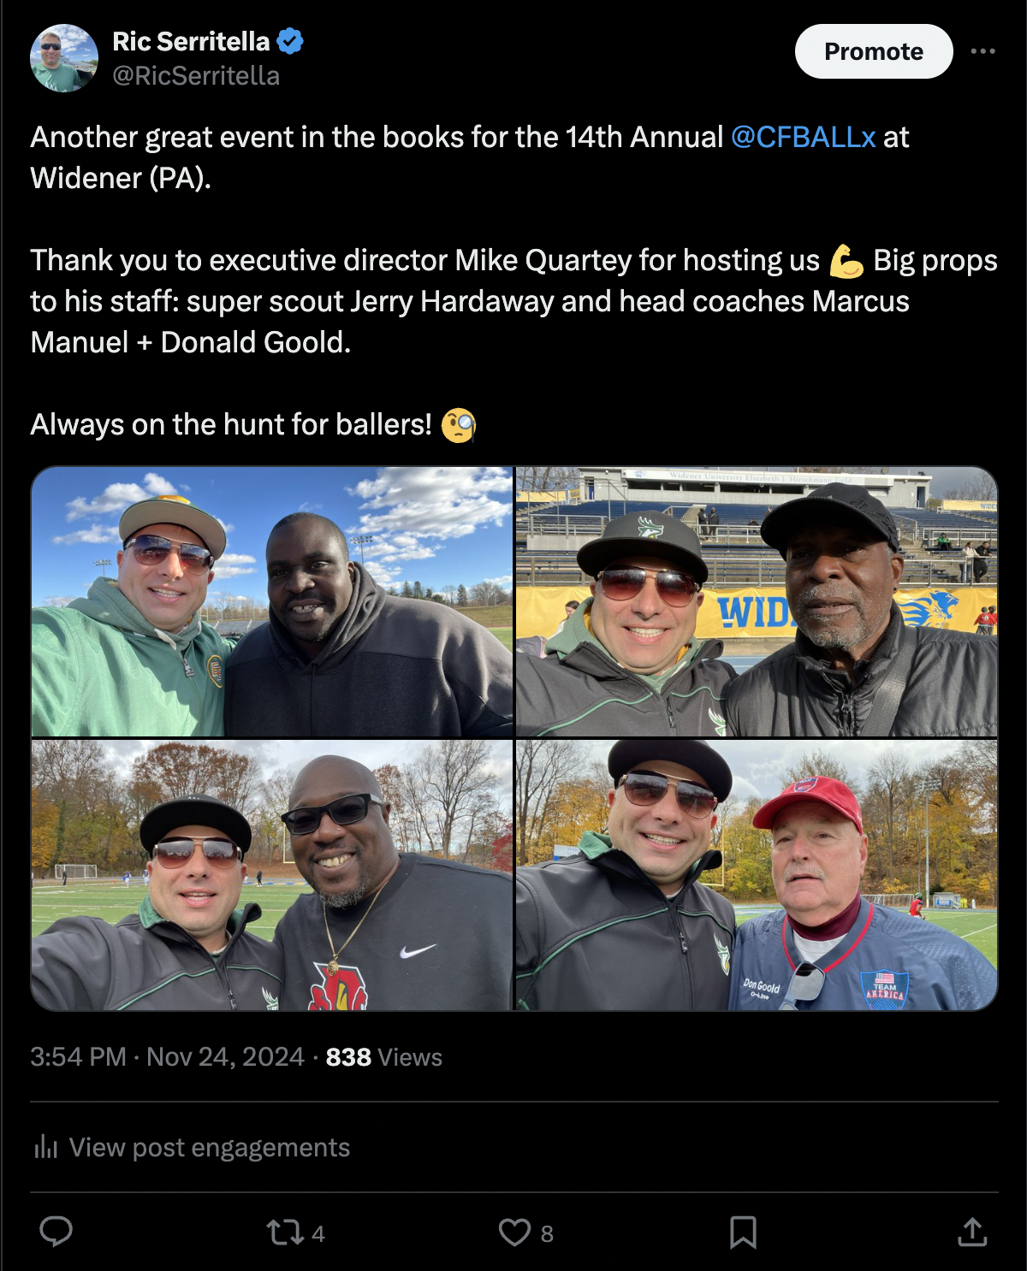1027x1271 pixels.
Task: Click the 838 Views count
Action: tap(383, 1057)
